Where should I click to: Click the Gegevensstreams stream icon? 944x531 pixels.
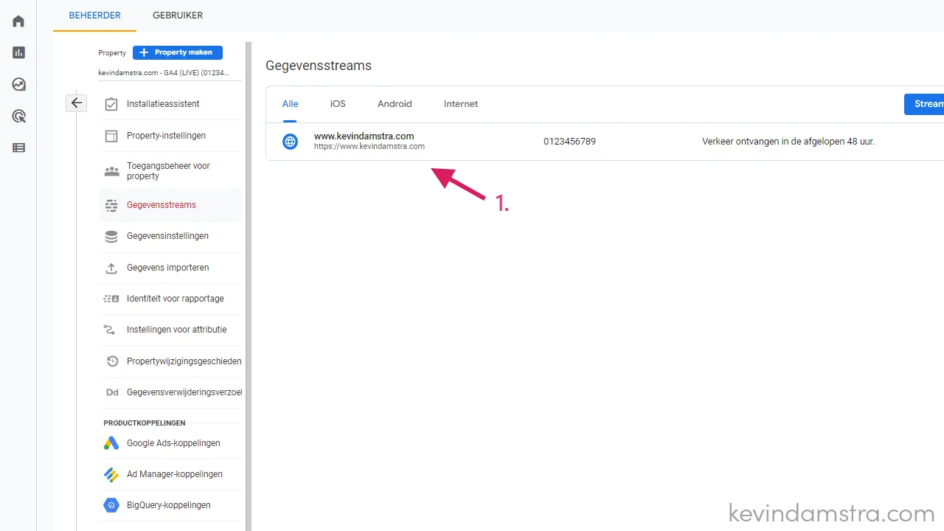[111, 205]
